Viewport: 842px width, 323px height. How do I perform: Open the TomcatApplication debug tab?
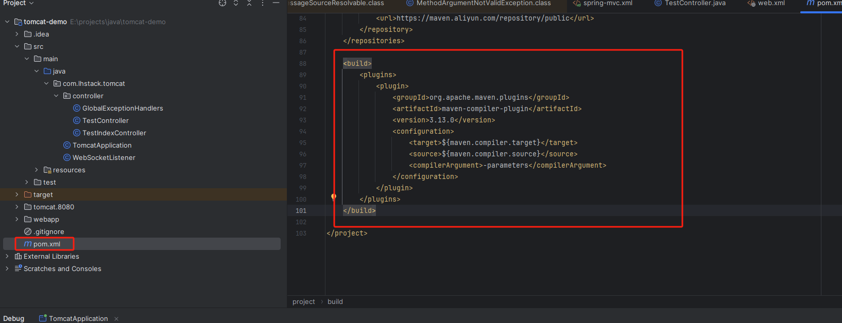[78, 318]
